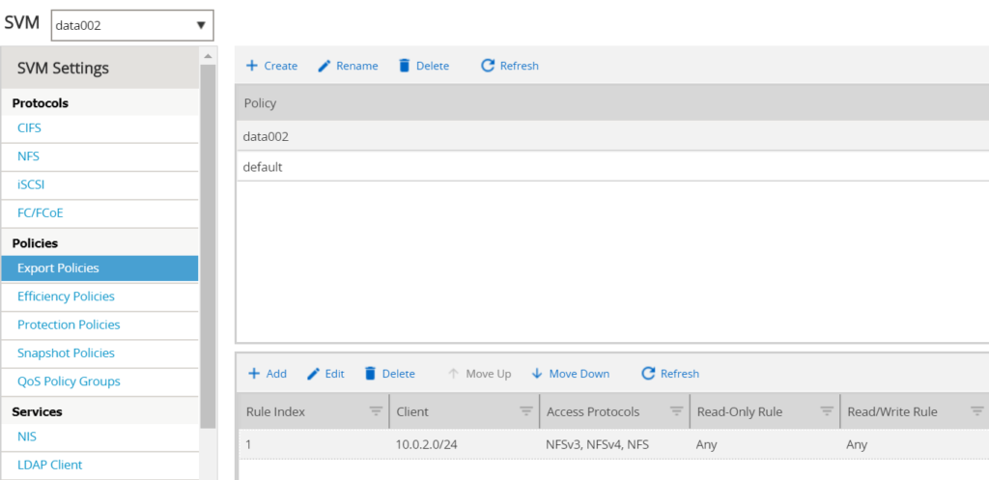Go to Snapshot Policies
This screenshot has height=480, width=989.
66,353
